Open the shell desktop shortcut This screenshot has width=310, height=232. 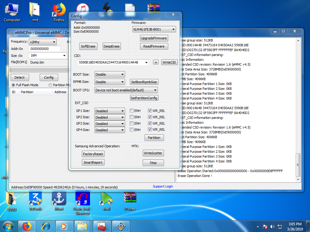point(106,201)
